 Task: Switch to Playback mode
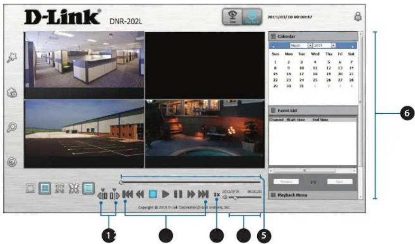coord(252,17)
